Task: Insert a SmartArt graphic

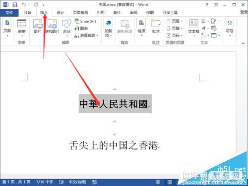Action: (85, 21)
